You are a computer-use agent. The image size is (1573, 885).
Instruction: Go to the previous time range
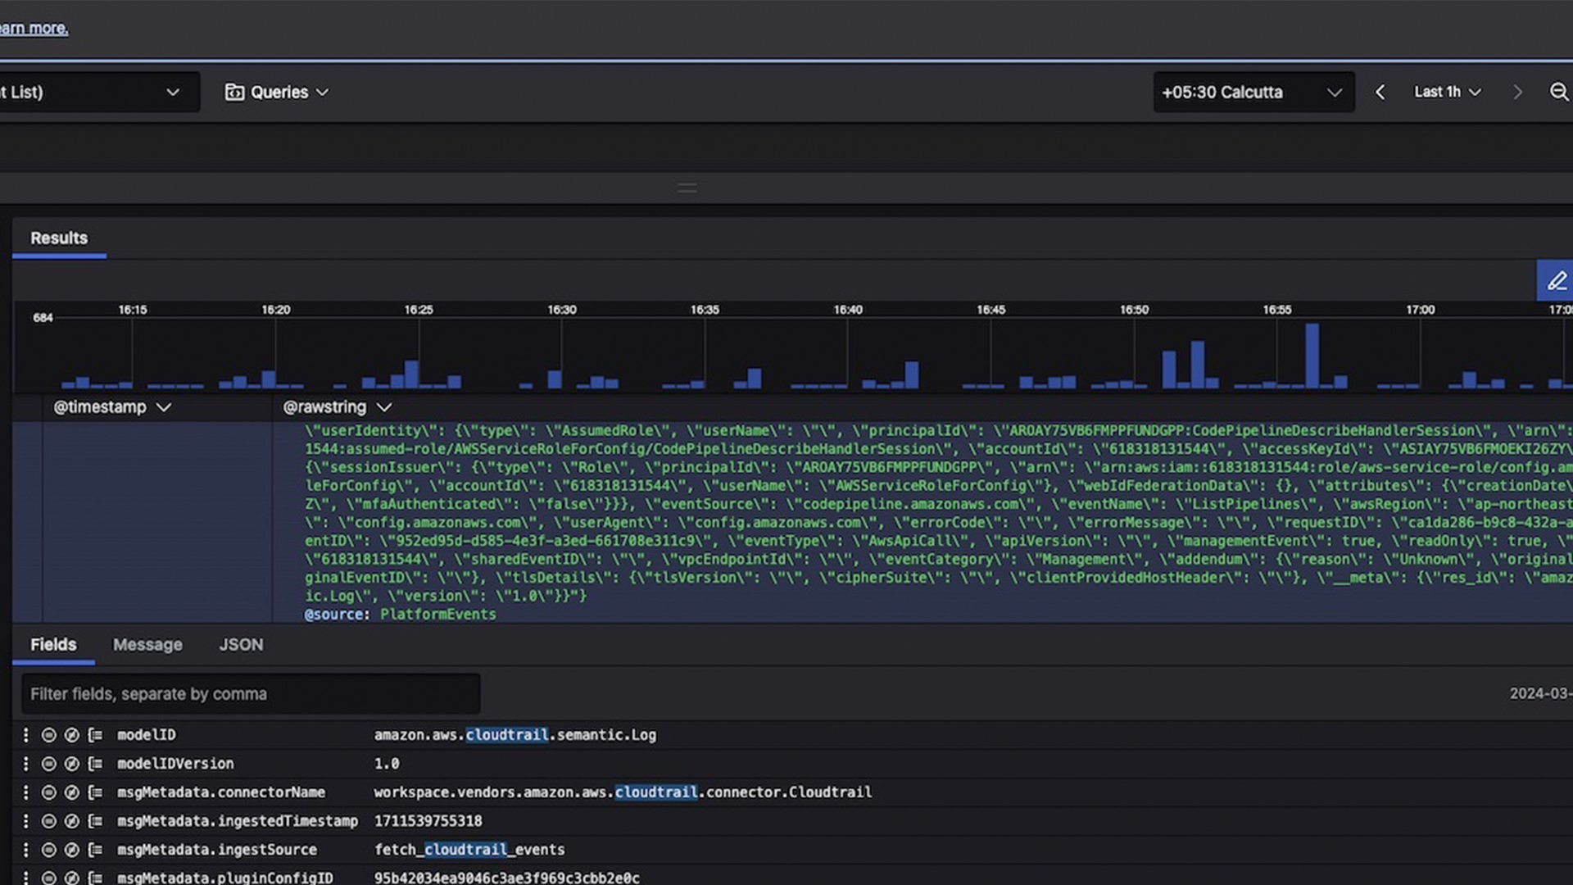(1380, 93)
